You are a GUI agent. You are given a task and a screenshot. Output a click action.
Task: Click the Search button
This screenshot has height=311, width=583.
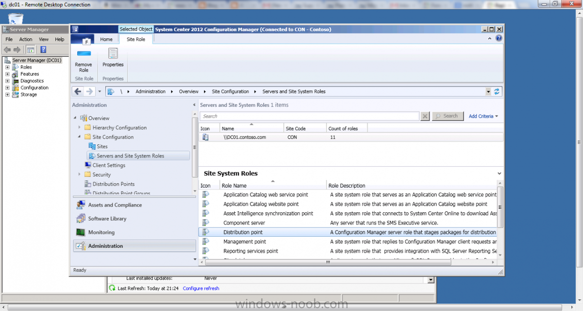coord(447,116)
